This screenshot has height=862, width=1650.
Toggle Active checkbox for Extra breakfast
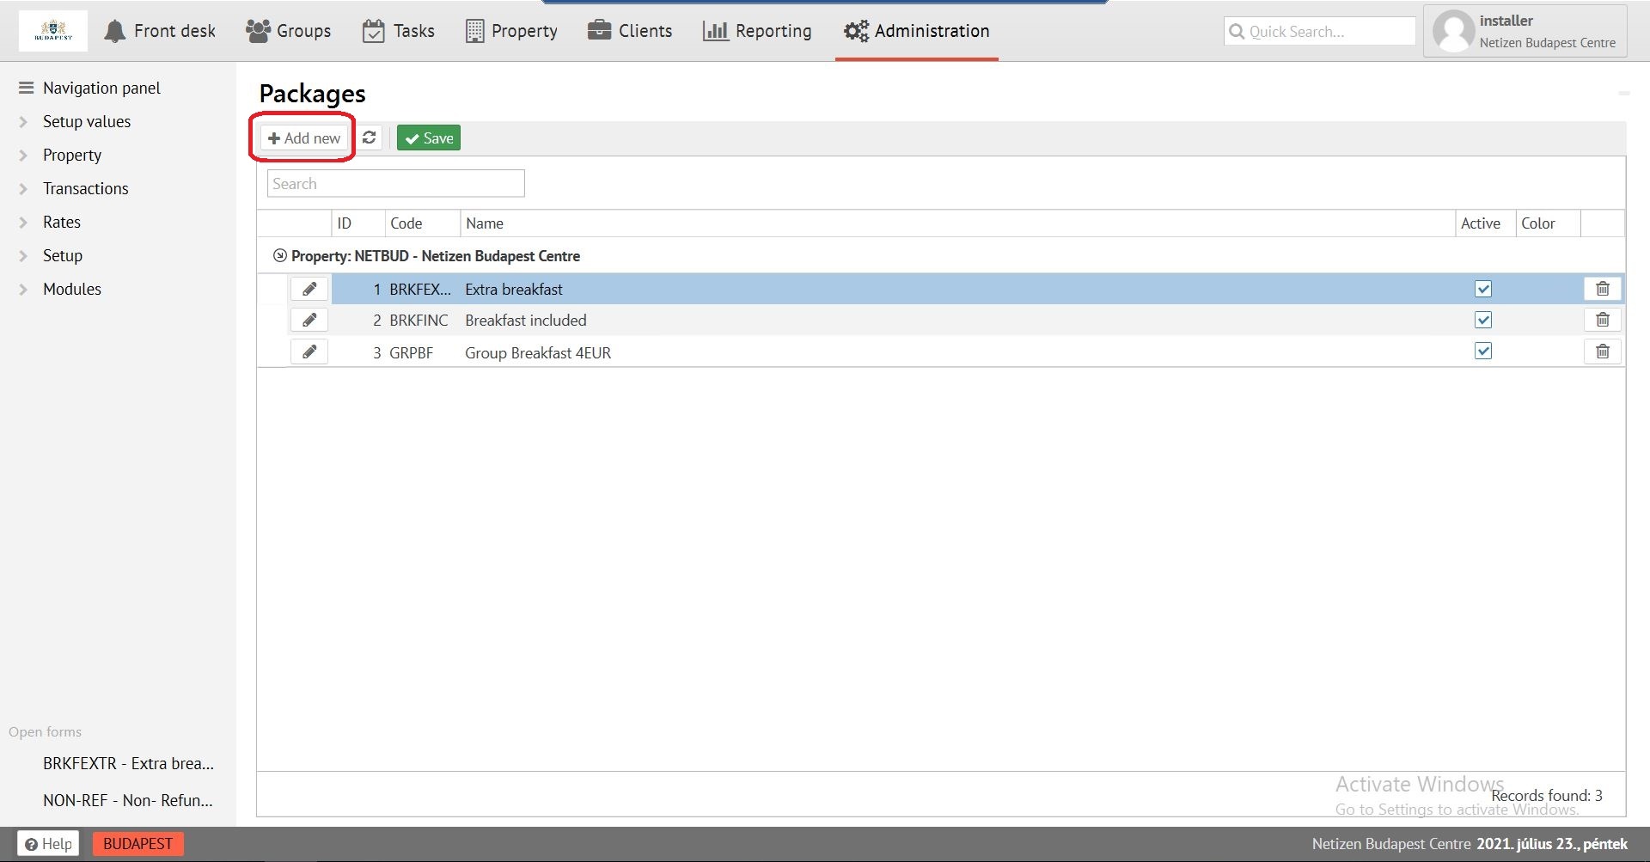coord(1483,289)
